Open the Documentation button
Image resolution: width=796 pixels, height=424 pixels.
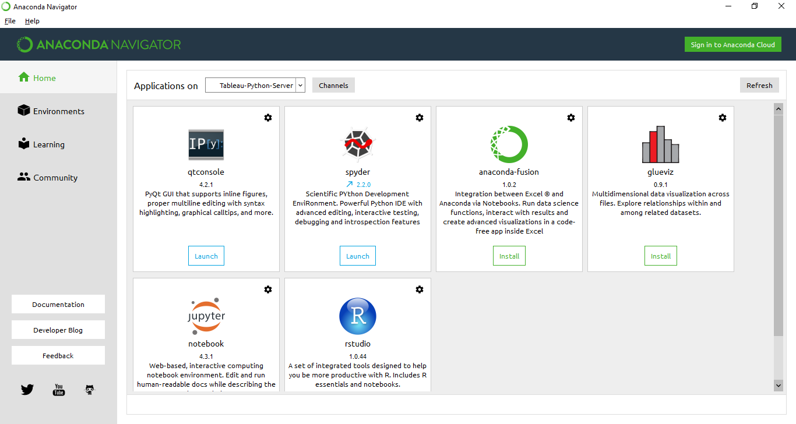(x=58, y=304)
